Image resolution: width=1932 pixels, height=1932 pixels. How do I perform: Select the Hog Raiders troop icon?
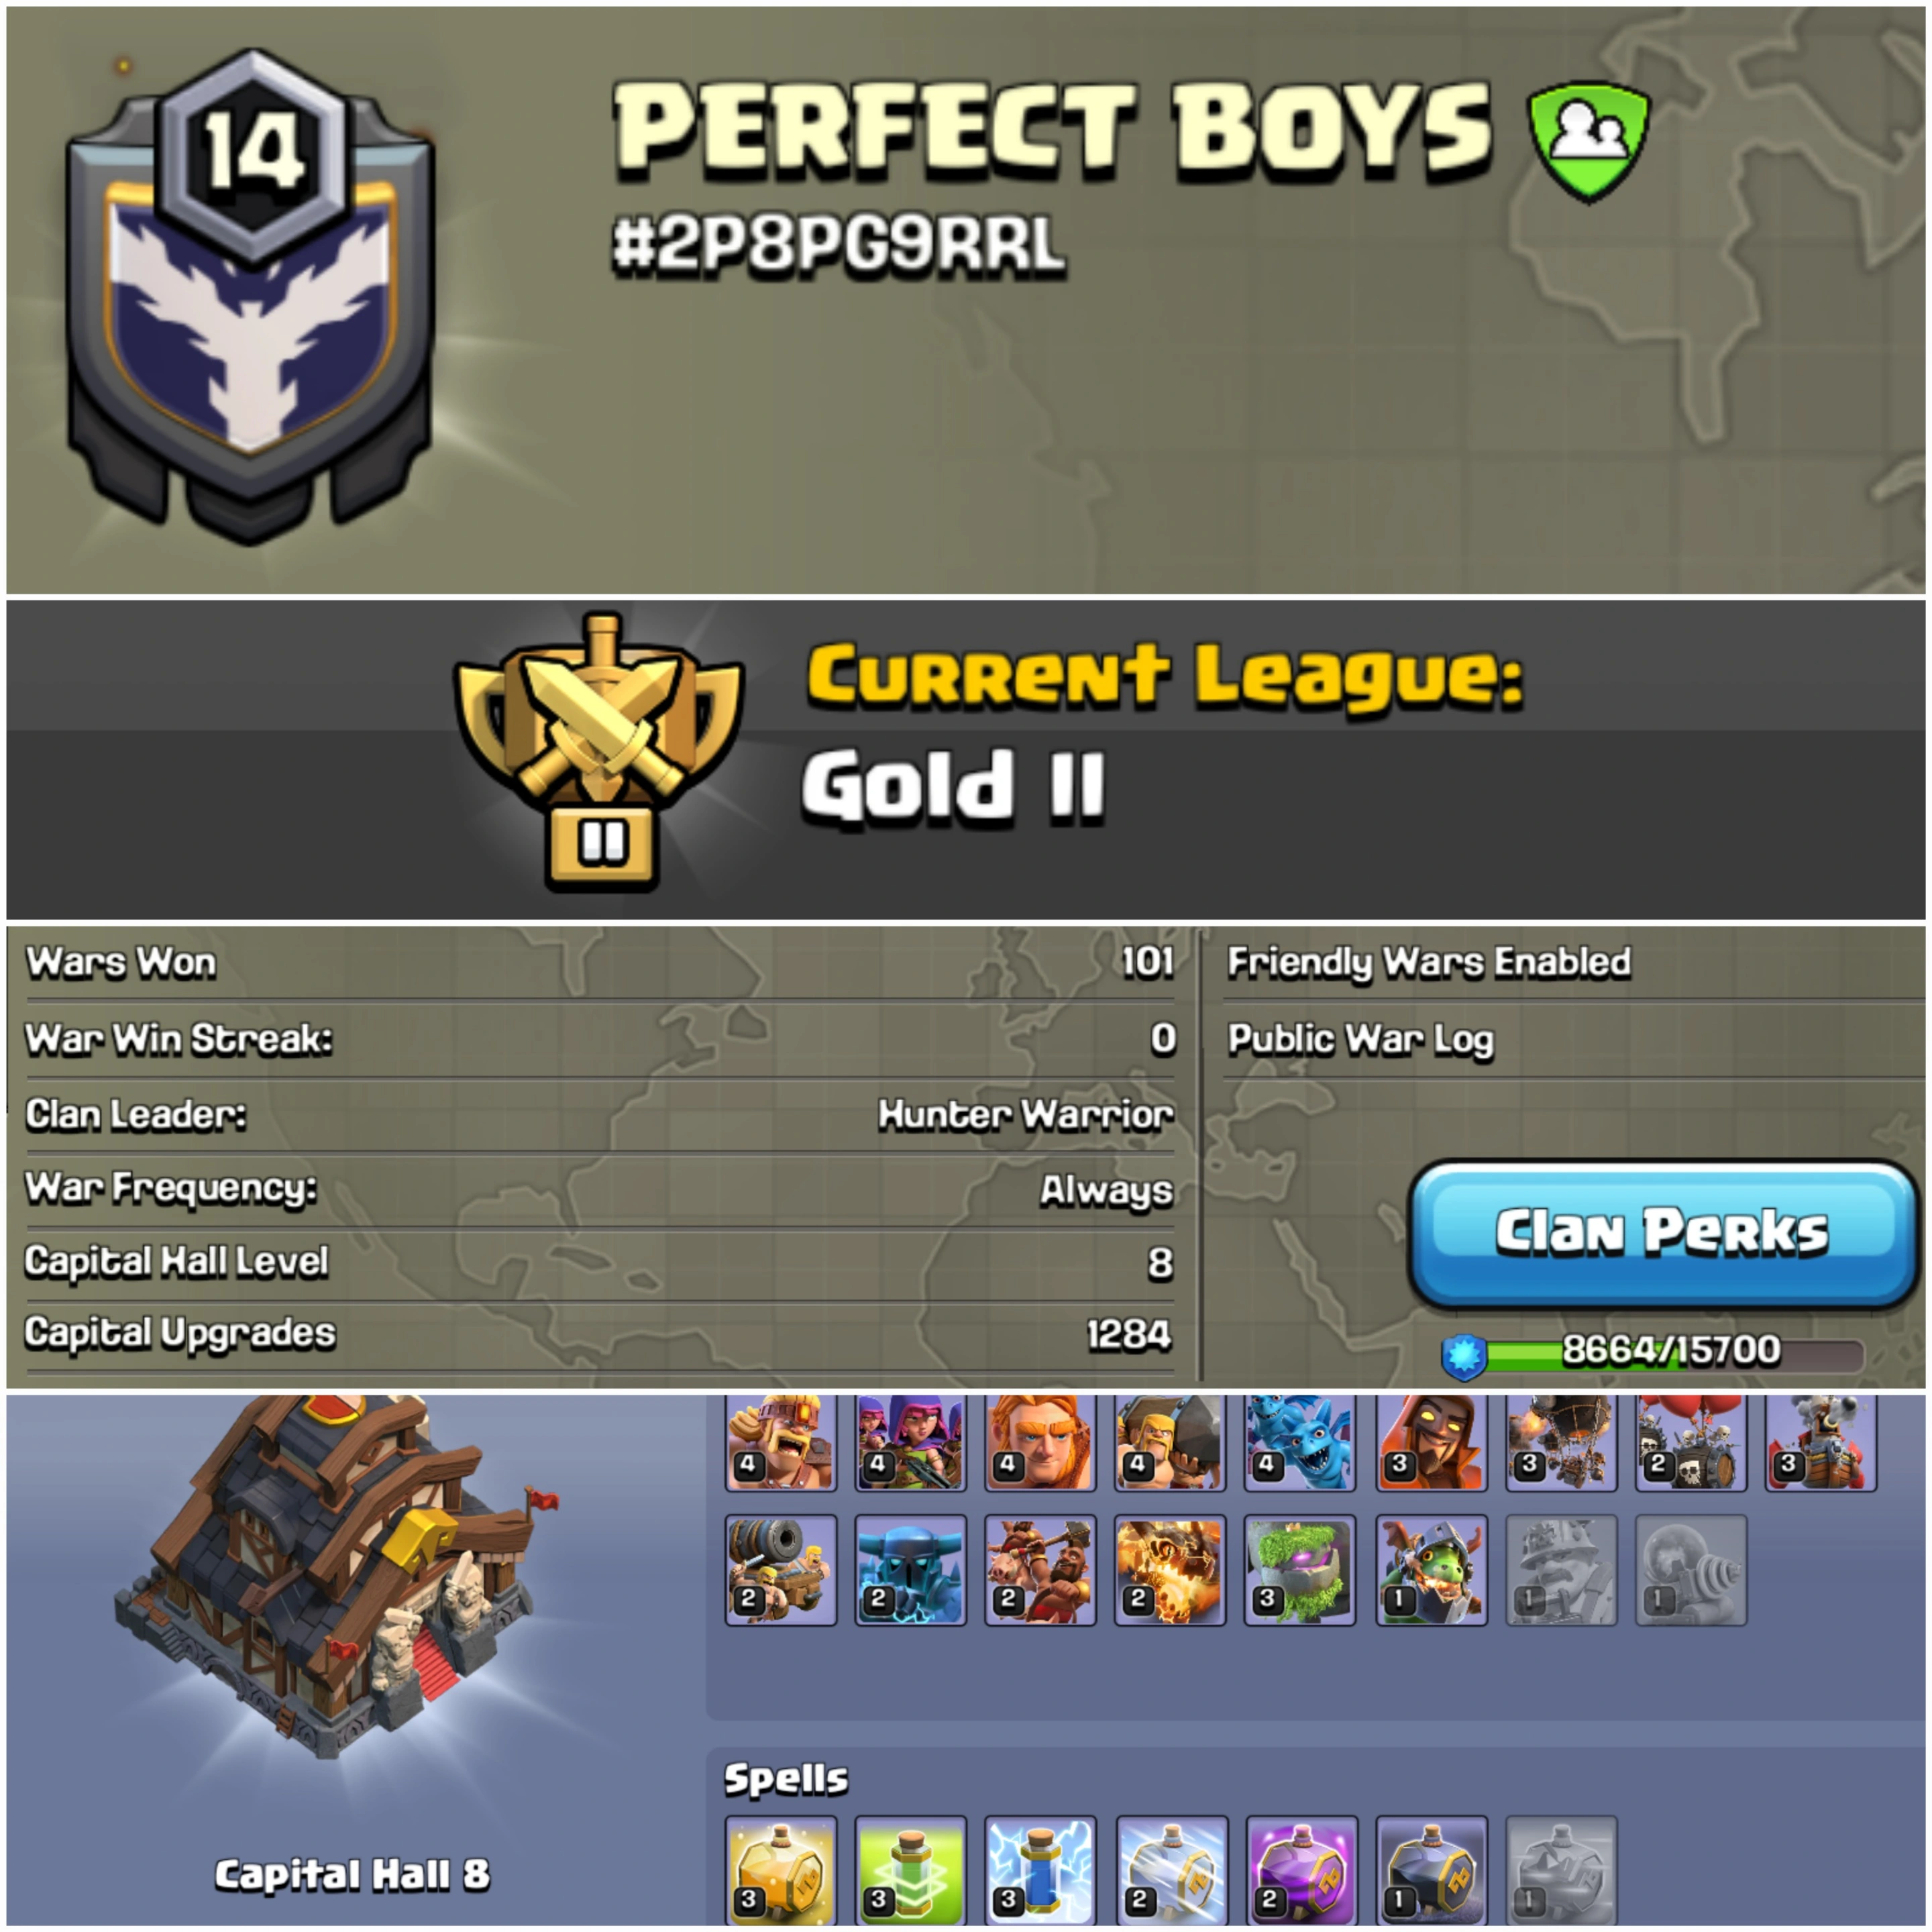coord(1040,1570)
